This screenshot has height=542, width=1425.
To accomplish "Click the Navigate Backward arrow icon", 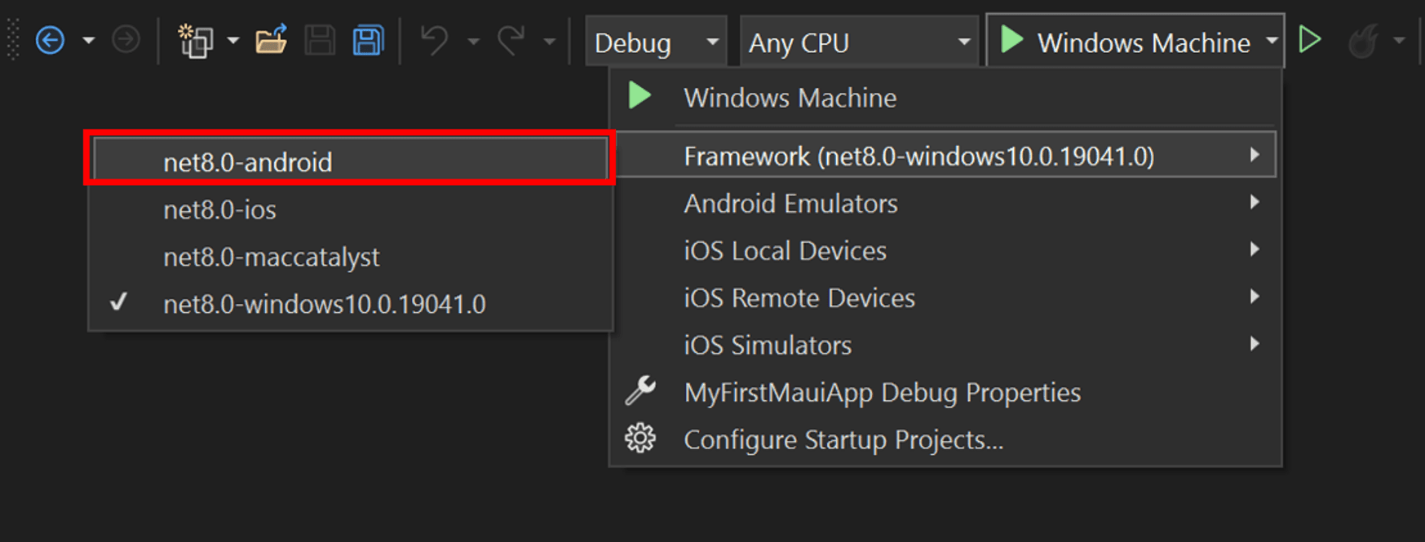I will tap(51, 40).
